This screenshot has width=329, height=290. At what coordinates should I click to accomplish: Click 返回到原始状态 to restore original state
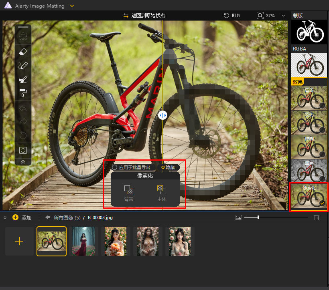click(x=144, y=16)
